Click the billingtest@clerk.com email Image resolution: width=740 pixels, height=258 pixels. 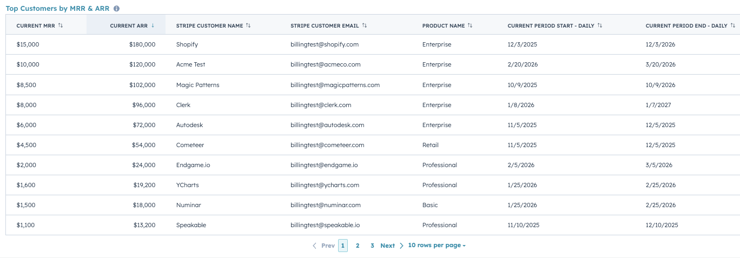321,105
